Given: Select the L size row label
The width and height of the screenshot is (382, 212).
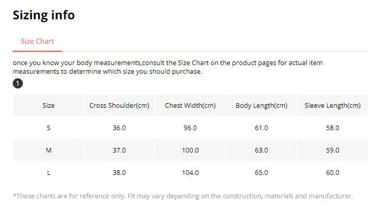Looking at the screenshot, I should [49, 172].
